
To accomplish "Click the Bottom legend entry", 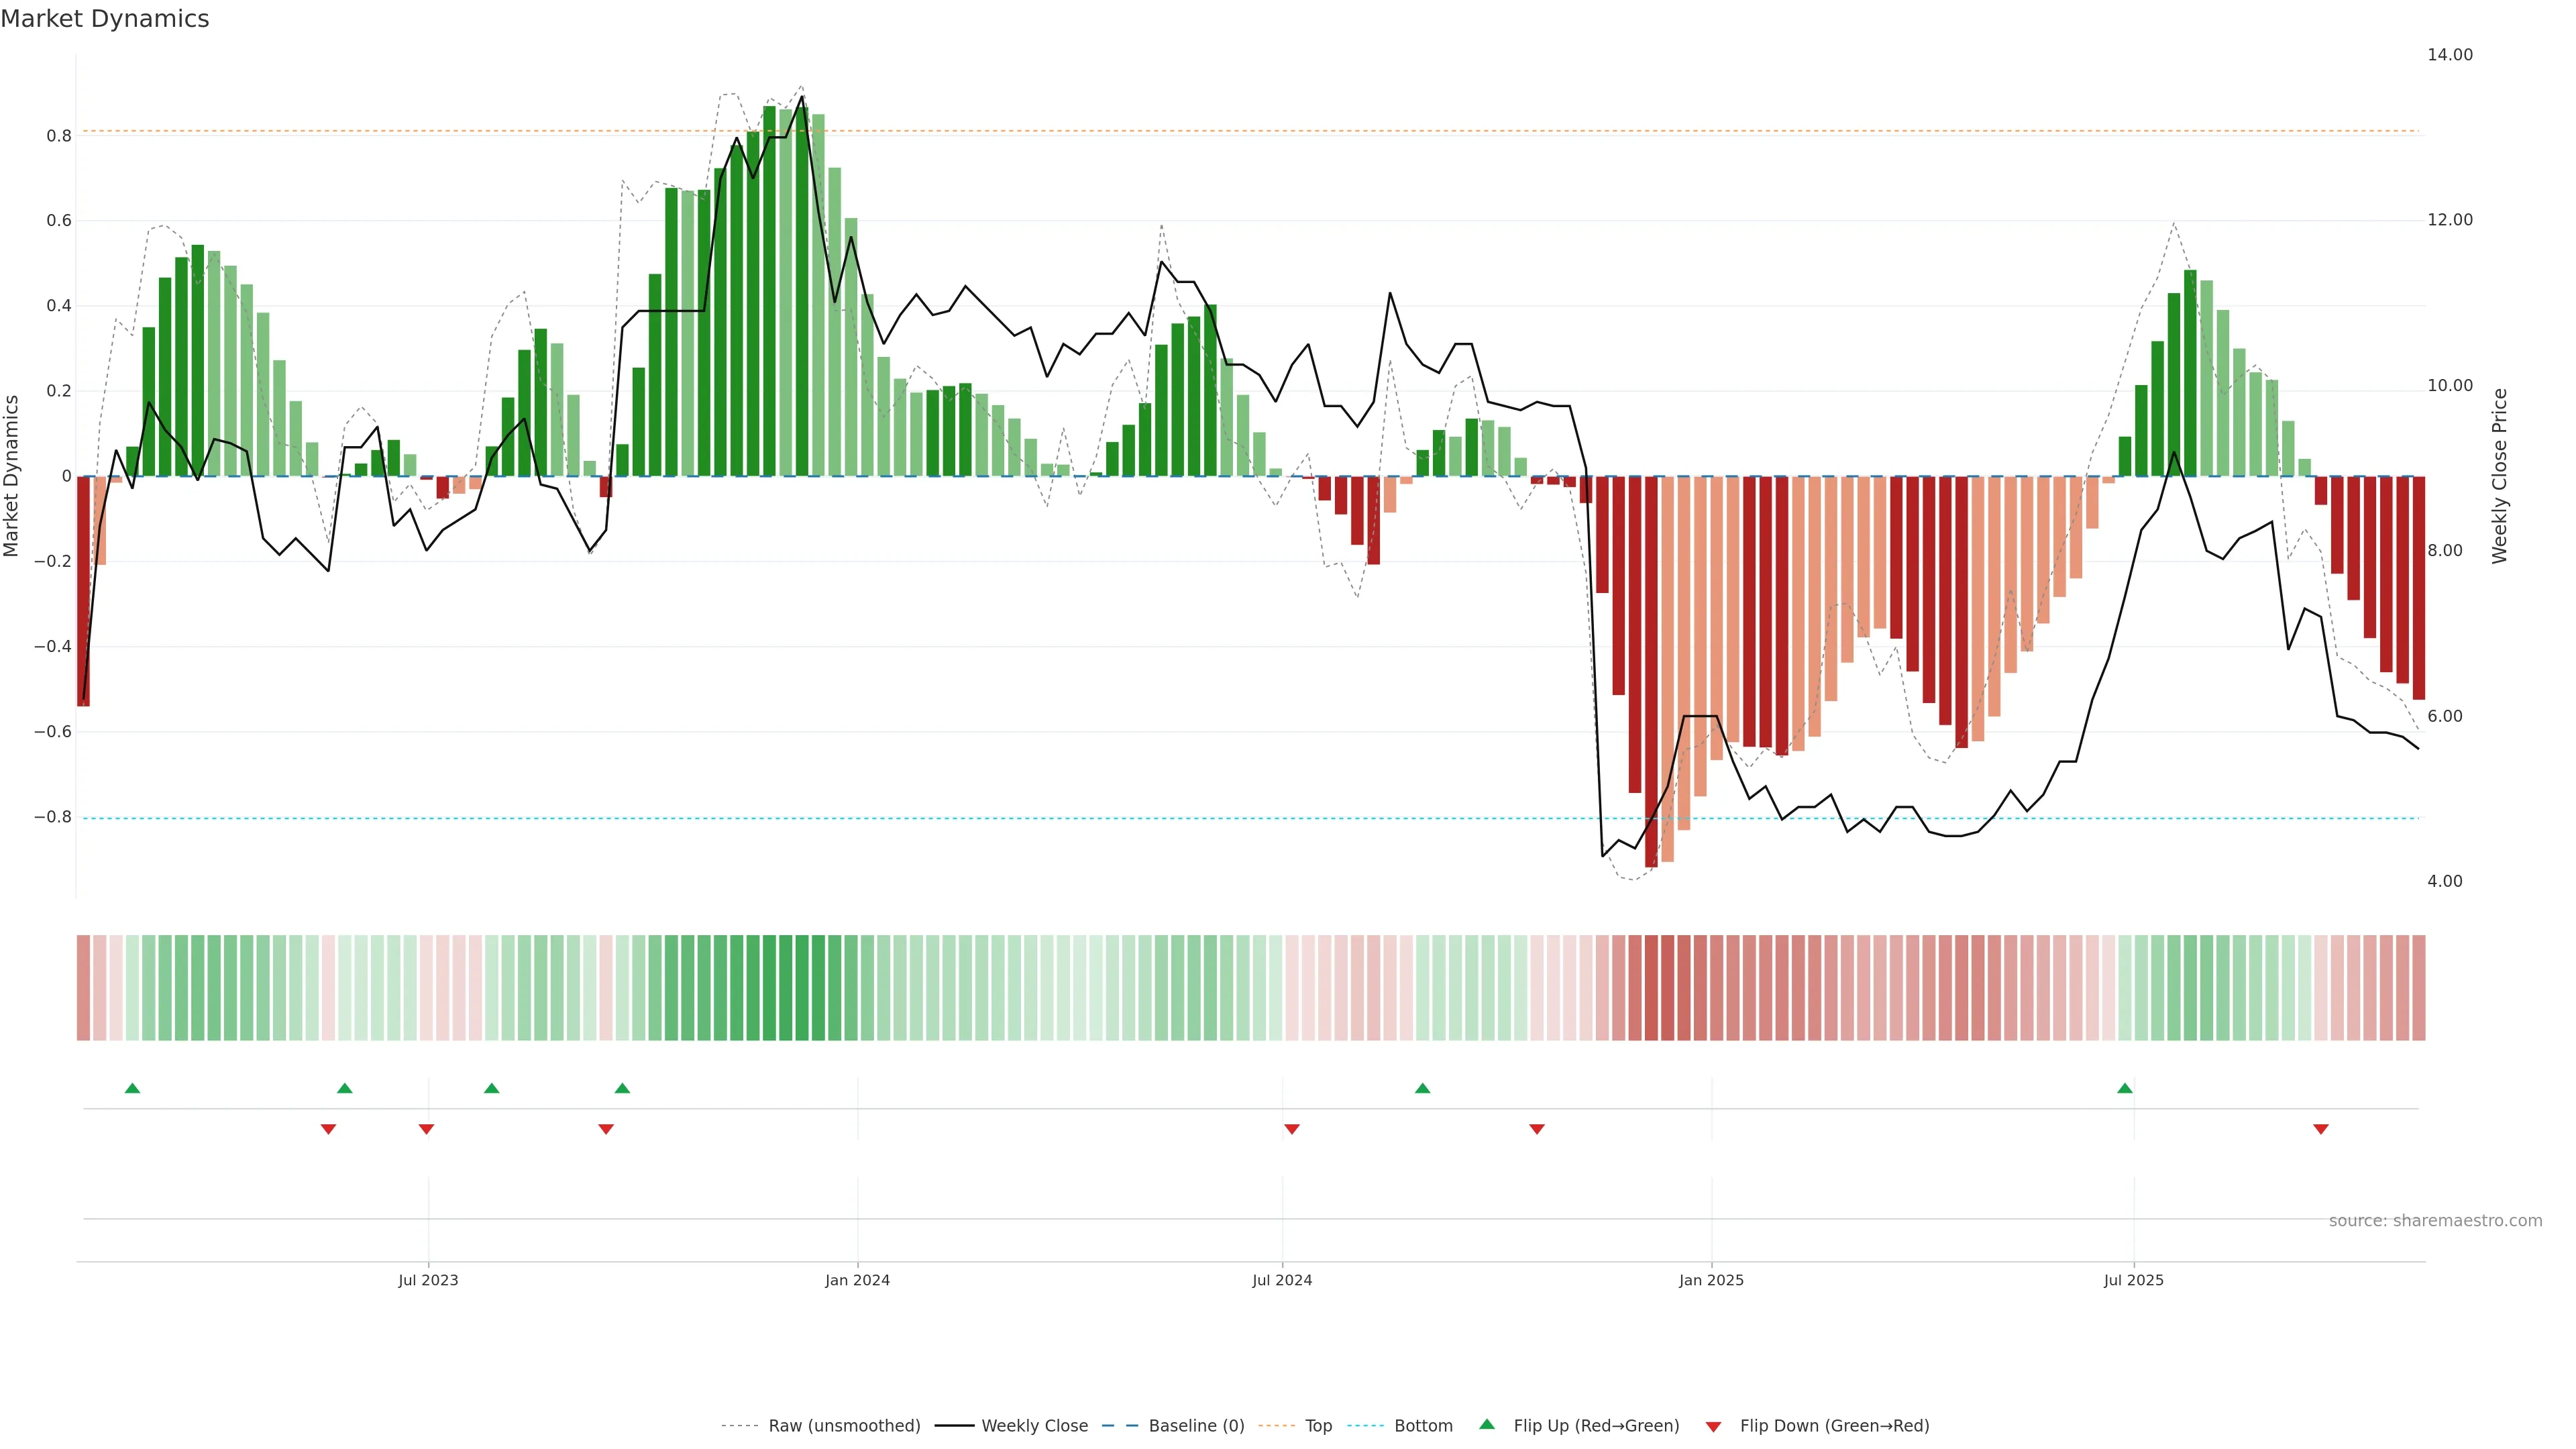I will click(1423, 1426).
